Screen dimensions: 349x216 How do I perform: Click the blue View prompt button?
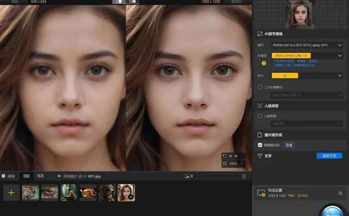289,145
